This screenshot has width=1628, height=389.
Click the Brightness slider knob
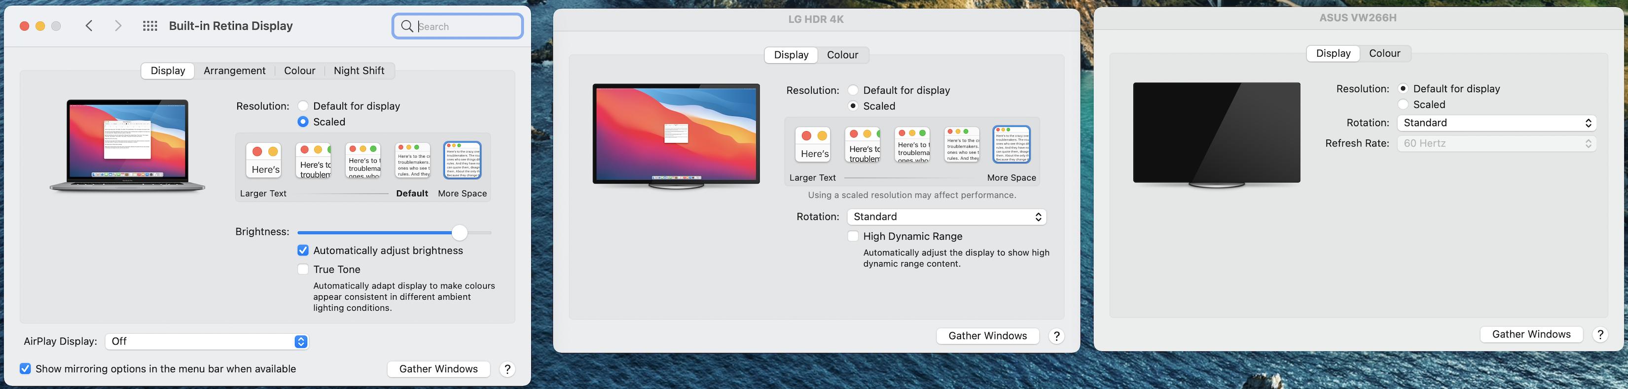[460, 232]
